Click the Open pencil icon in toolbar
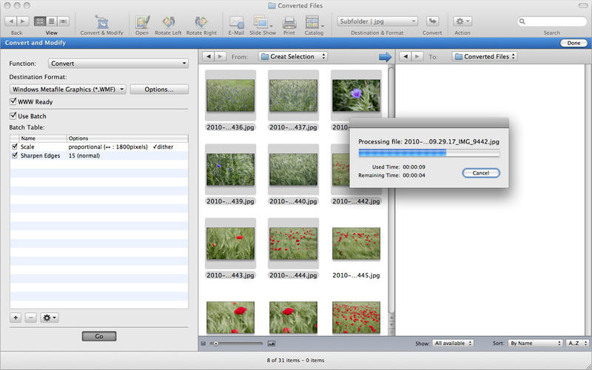This screenshot has height=370, width=592. 142,21
